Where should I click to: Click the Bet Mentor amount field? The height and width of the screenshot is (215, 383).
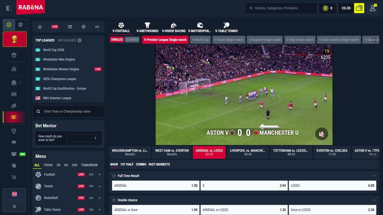[x=82, y=138]
